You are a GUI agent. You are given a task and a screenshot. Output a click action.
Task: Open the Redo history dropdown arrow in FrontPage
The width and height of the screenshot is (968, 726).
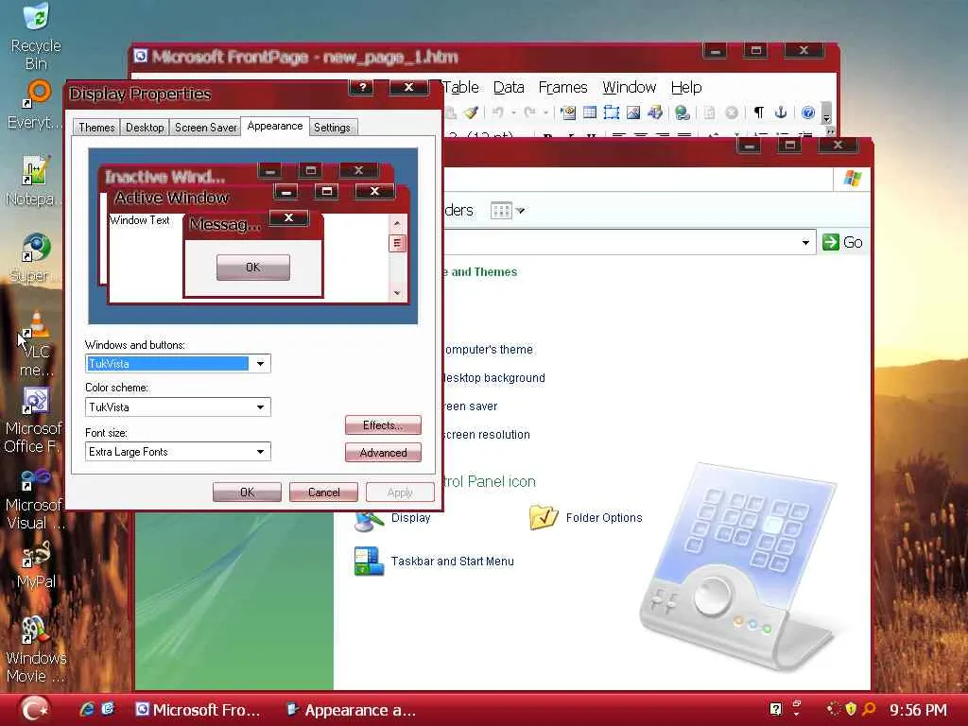545,112
